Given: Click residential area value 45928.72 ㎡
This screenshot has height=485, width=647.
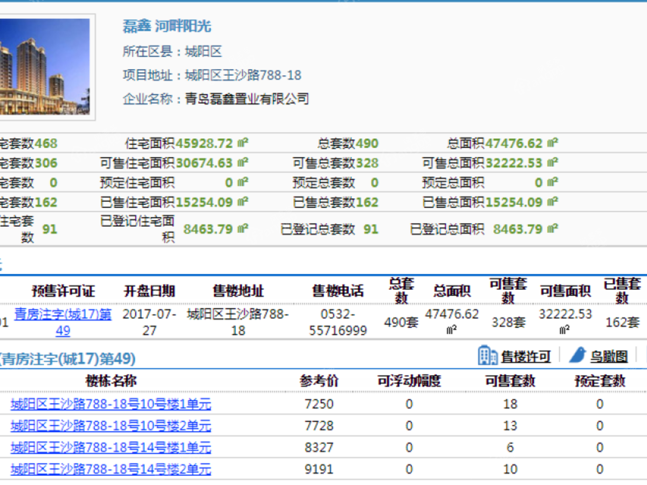Looking at the screenshot, I should click(x=212, y=143).
